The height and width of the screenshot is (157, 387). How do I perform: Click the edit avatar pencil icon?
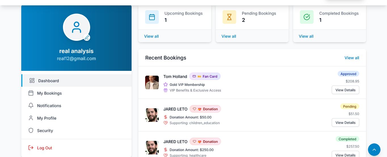[x=87, y=37]
